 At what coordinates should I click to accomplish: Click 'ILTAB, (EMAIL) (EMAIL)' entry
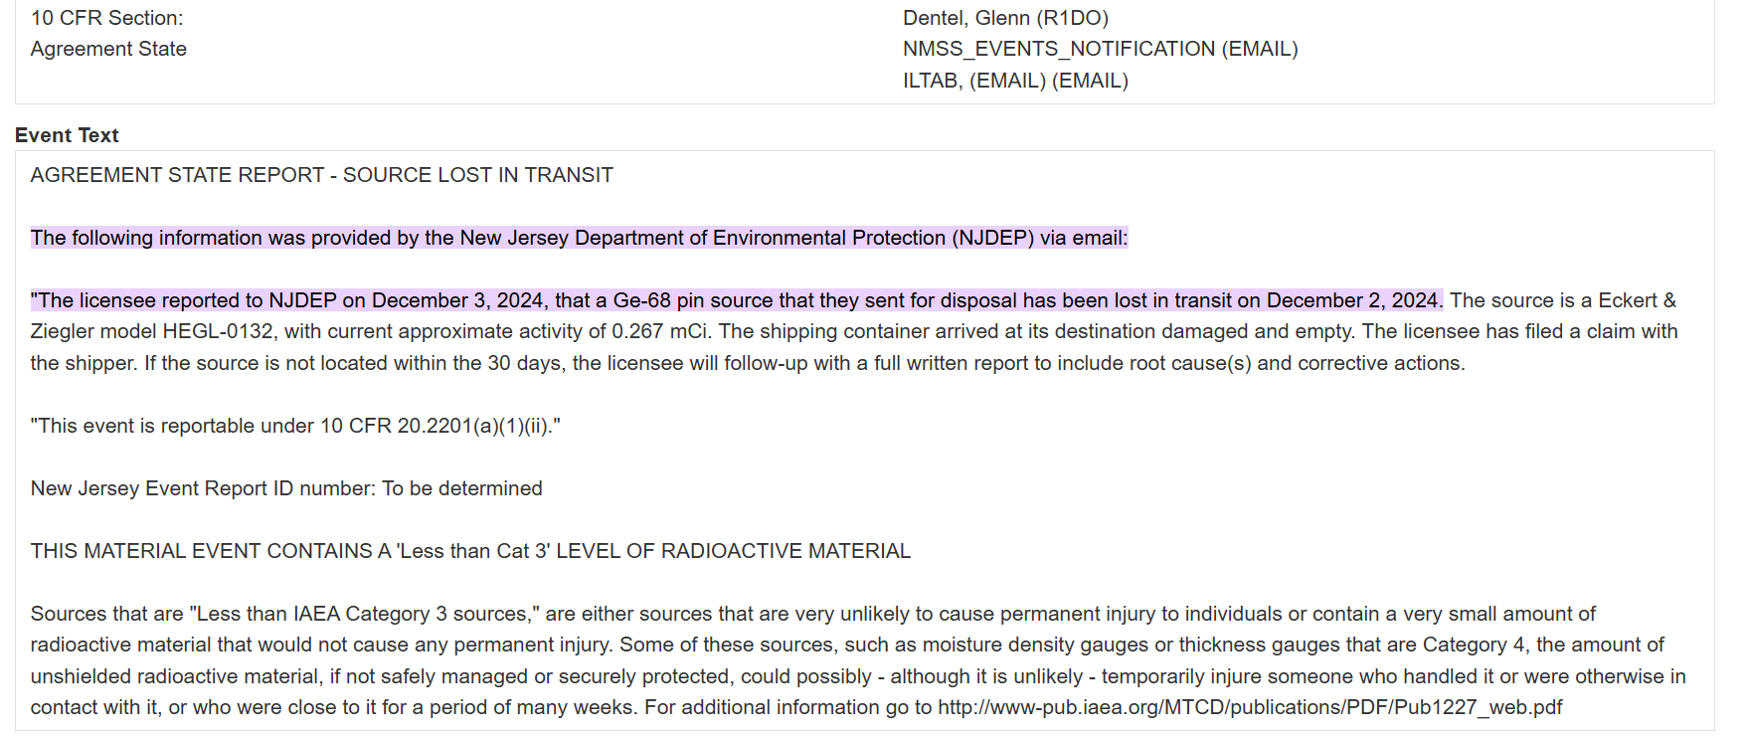click(x=1015, y=81)
